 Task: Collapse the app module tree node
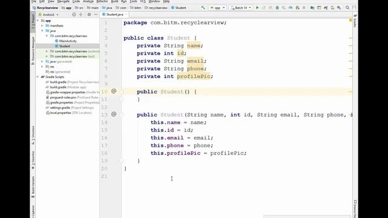click(38, 21)
